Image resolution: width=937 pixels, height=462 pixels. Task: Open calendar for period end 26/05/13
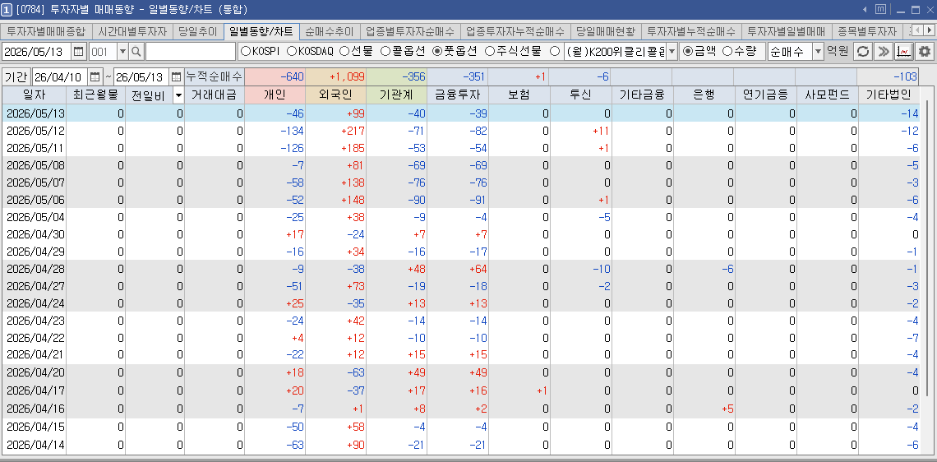point(176,76)
